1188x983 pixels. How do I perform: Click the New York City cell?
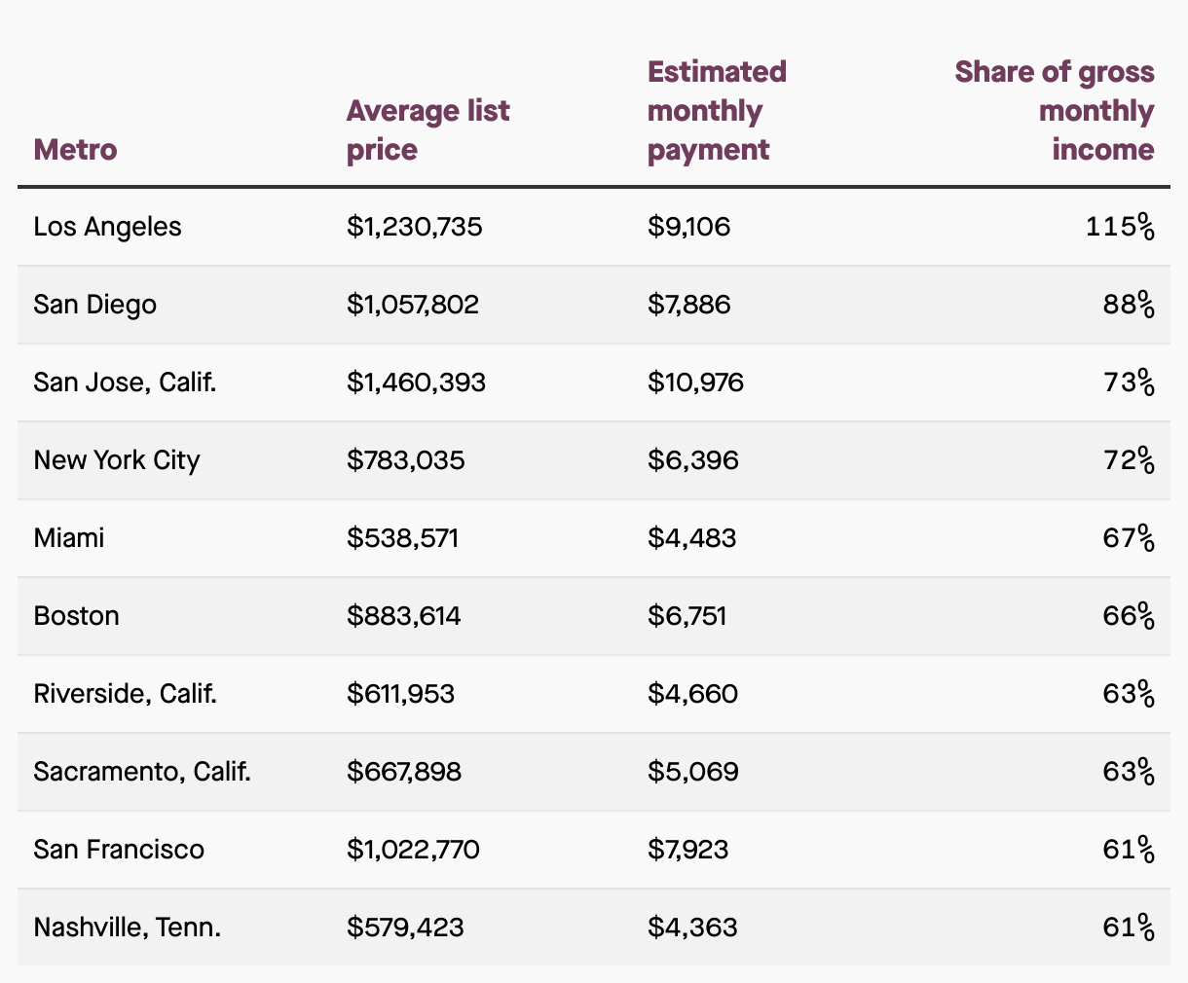pyautogui.click(x=116, y=460)
